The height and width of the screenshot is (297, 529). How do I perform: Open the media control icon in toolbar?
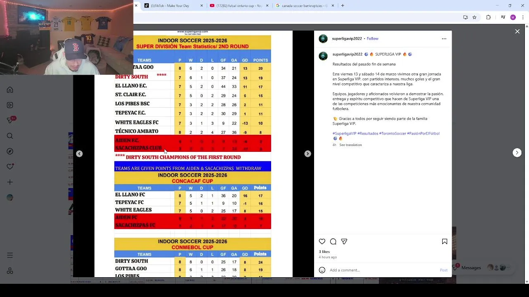[x=503, y=17]
